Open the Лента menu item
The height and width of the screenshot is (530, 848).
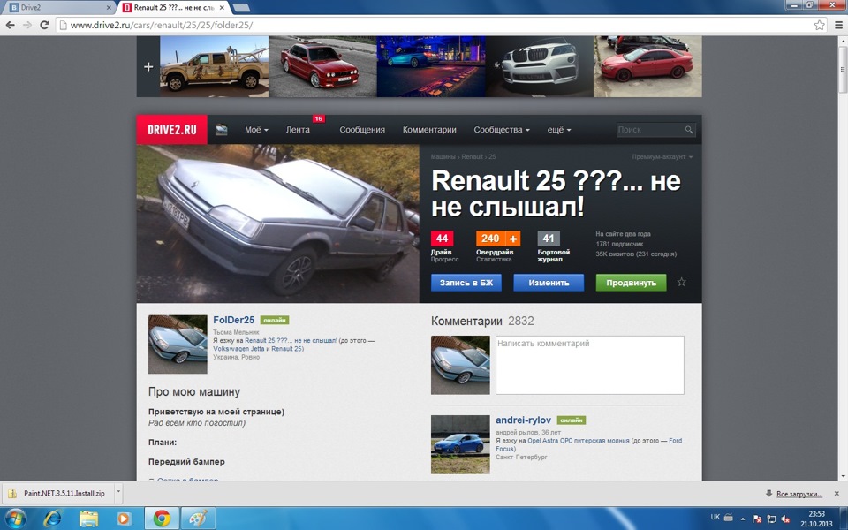pos(298,130)
